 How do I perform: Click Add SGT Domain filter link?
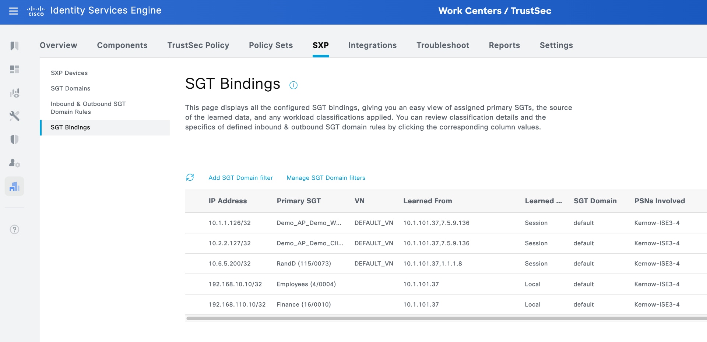240,178
